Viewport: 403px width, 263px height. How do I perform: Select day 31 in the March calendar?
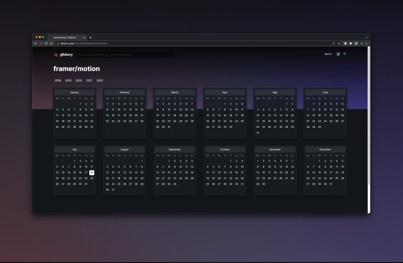169,127
